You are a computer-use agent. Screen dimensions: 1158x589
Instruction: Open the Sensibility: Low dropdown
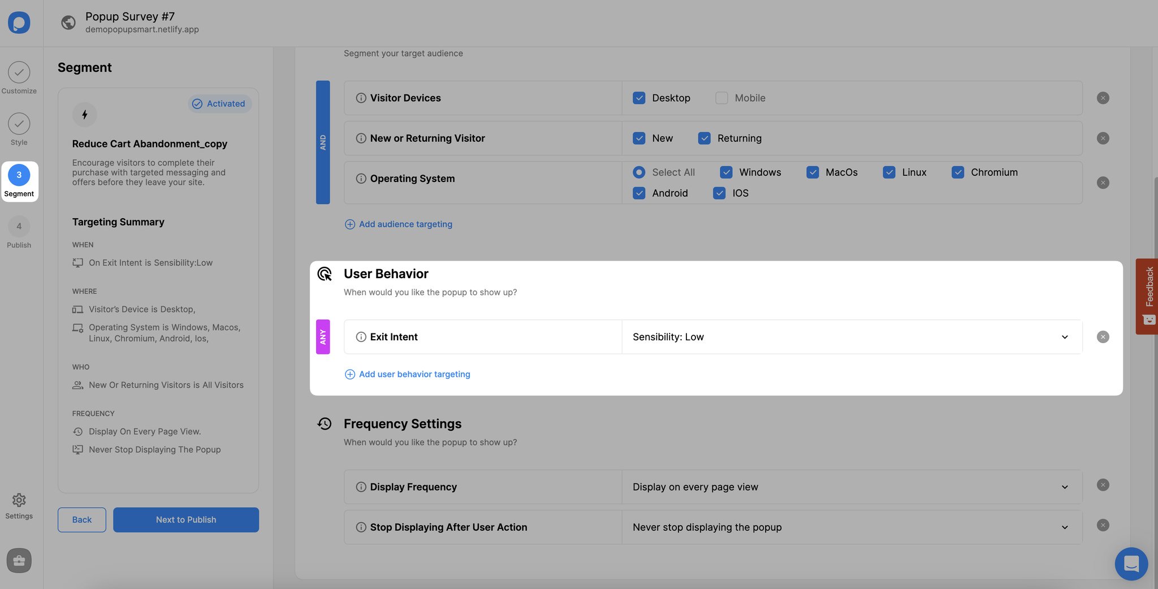tap(852, 337)
